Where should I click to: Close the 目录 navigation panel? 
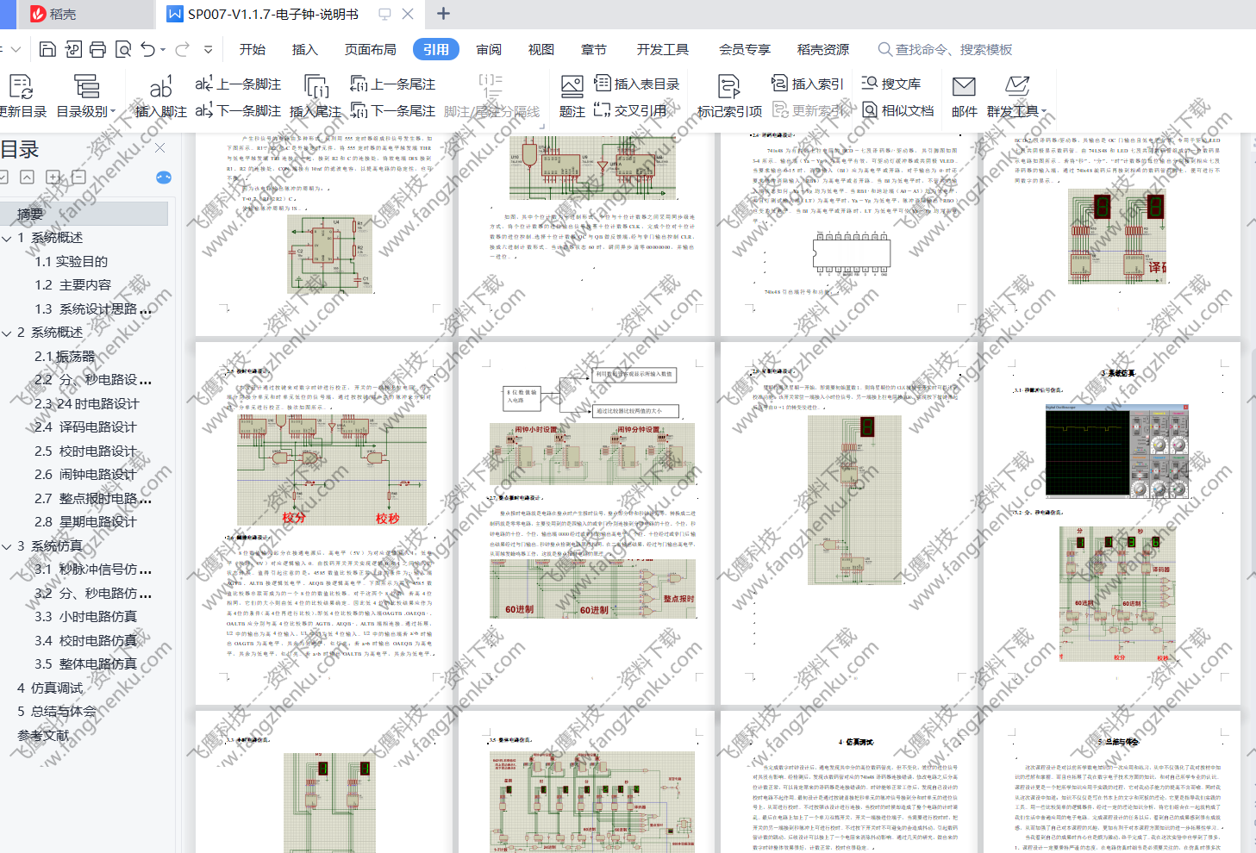click(160, 148)
